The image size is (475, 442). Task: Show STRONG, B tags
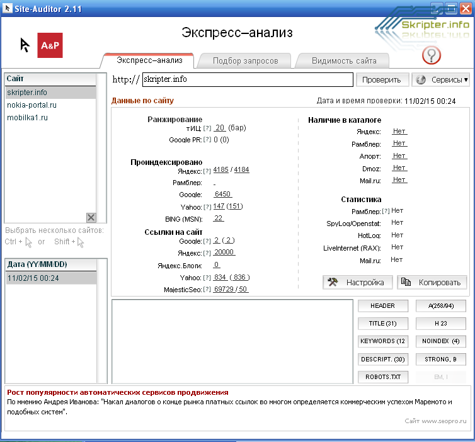coord(441,360)
